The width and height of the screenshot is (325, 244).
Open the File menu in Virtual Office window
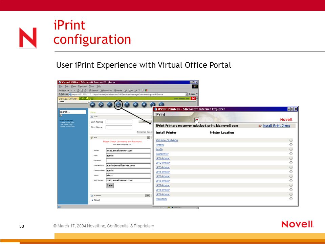pyautogui.click(x=61, y=86)
